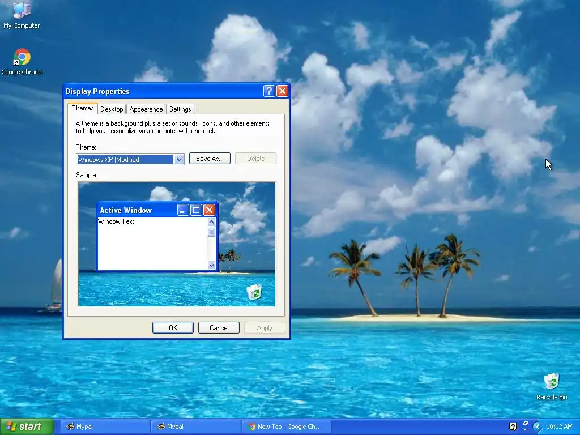The image size is (580, 435).
Task: Switch to the first Mypal taskbar button
Action: tap(105, 427)
